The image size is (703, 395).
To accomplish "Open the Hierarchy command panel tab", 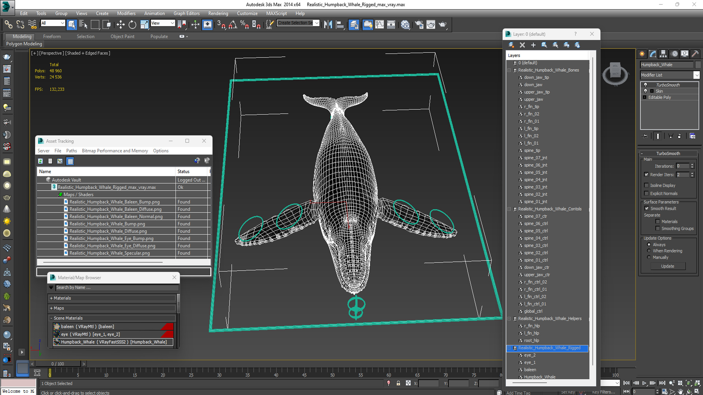I will click(663, 54).
